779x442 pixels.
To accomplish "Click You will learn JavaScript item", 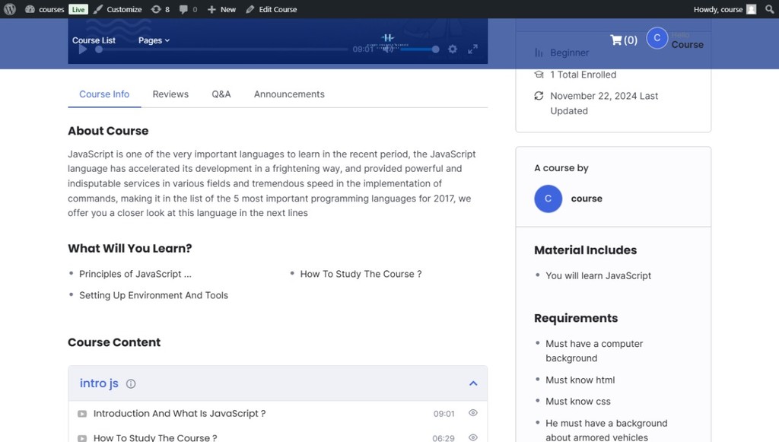I will click(x=598, y=275).
